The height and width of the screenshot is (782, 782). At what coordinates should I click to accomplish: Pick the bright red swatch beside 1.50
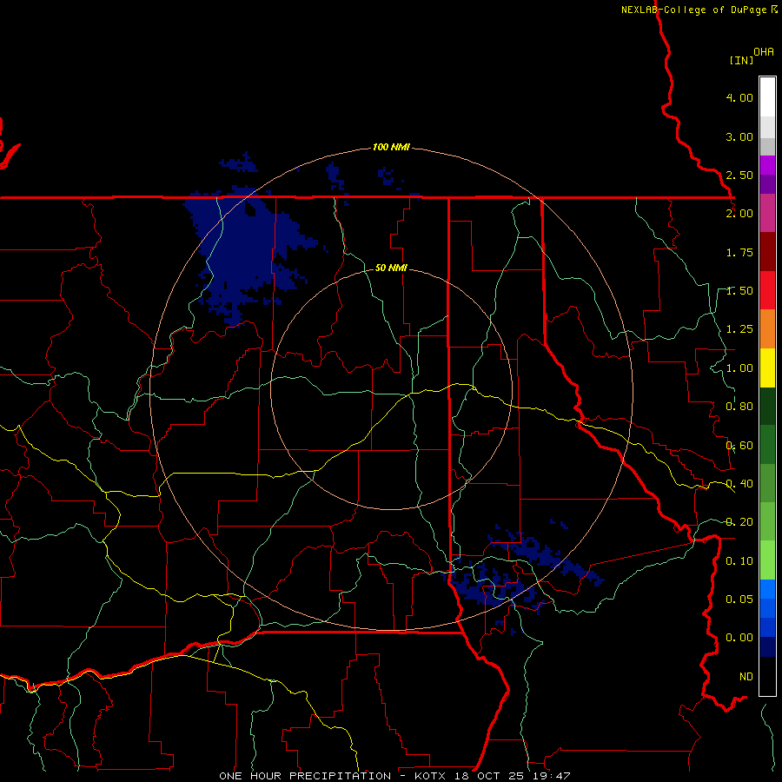pos(767,290)
